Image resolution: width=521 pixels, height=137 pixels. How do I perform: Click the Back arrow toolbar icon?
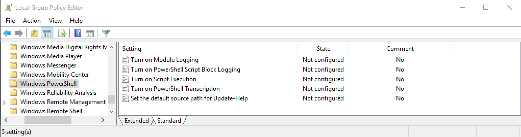(7, 33)
